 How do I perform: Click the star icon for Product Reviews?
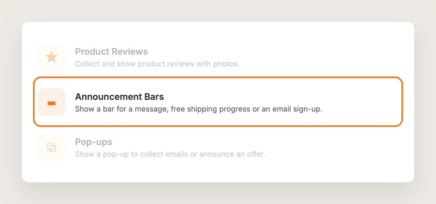tap(52, 57)
